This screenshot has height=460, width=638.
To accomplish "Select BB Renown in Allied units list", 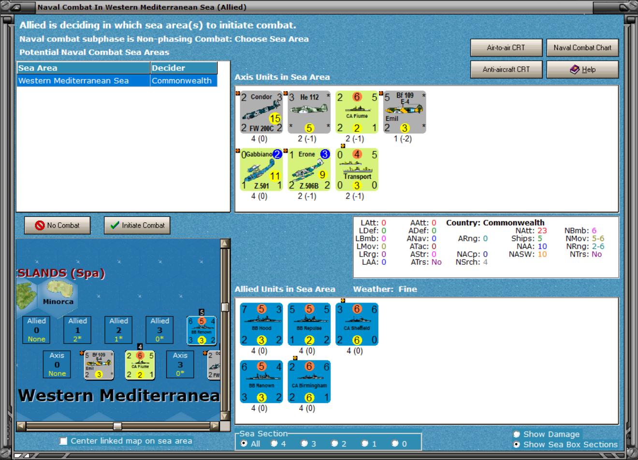I will [x=261, y=382].
